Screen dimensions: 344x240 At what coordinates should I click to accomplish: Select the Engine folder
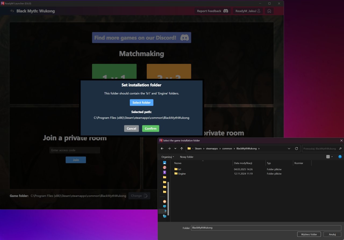click(x=180, y=173)
